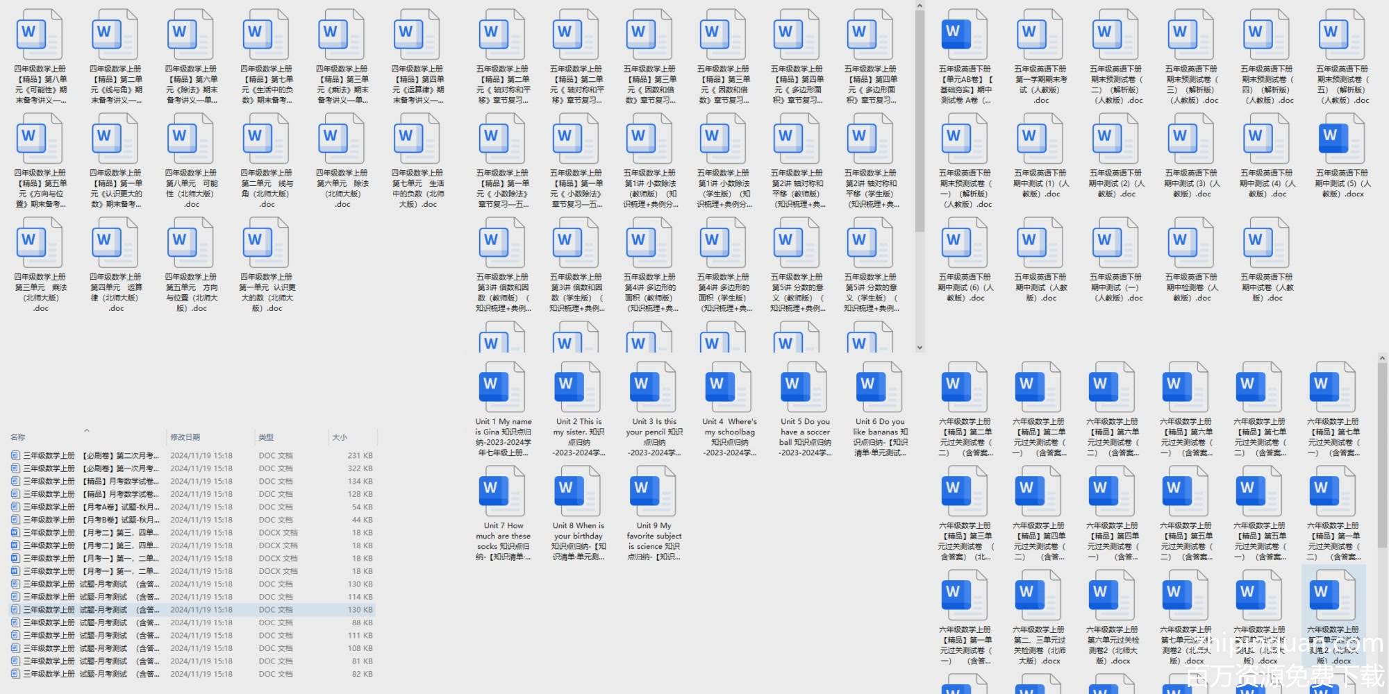Sort files by 大小 column header
The image size is (1389, 694).
coord(339,437)
